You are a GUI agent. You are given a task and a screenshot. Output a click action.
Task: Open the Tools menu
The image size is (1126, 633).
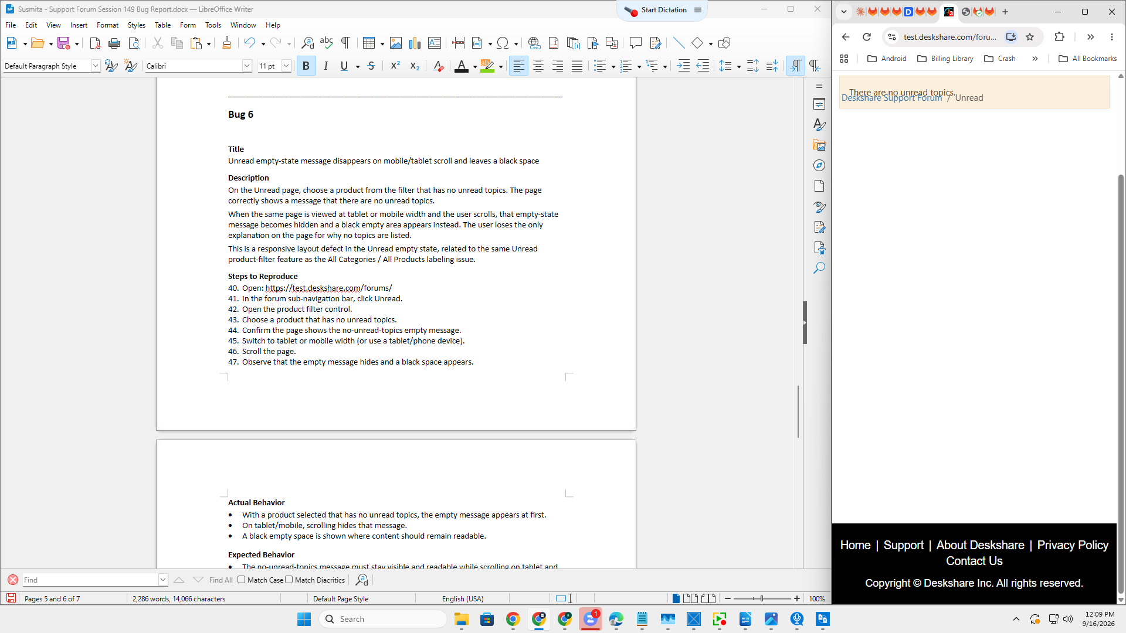(213, 25)
